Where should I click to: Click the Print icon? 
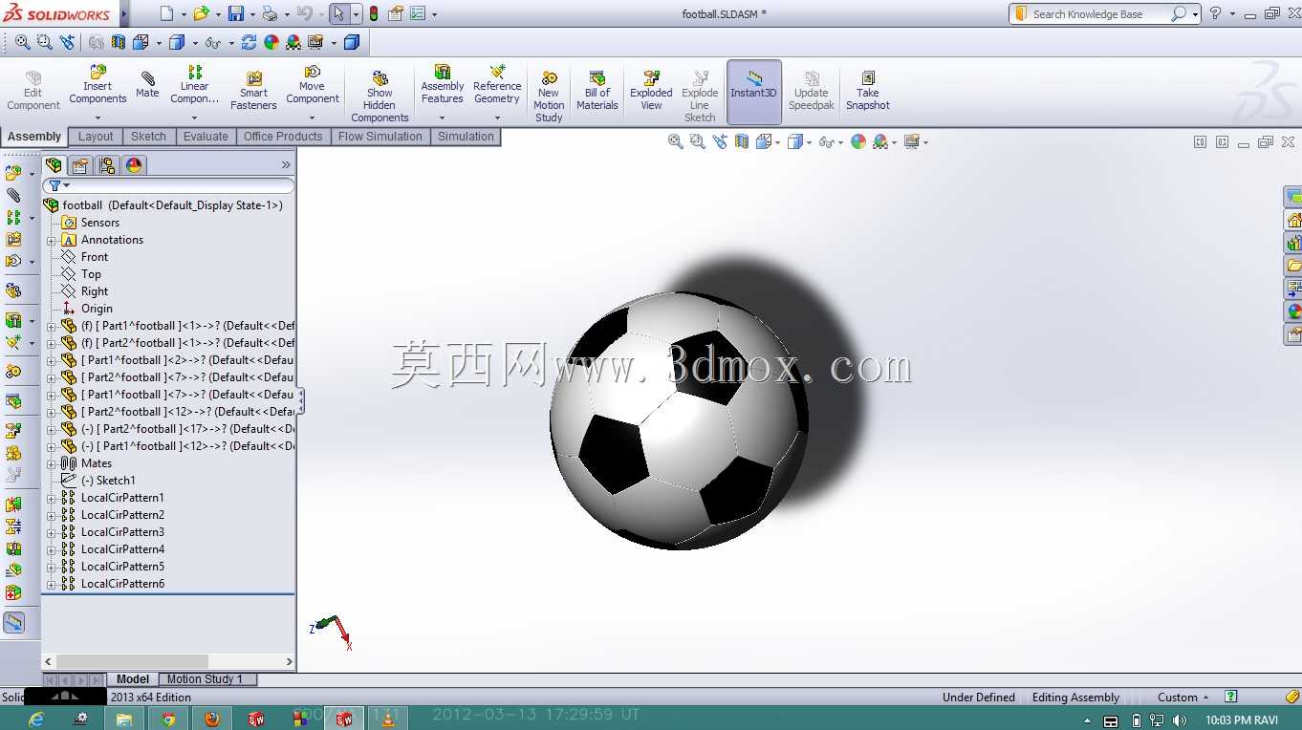pyautogui.click(x=271, y=13)
